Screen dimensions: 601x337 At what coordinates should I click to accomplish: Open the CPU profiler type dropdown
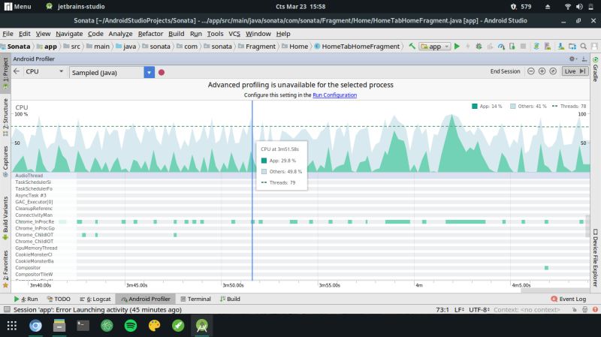44,71
